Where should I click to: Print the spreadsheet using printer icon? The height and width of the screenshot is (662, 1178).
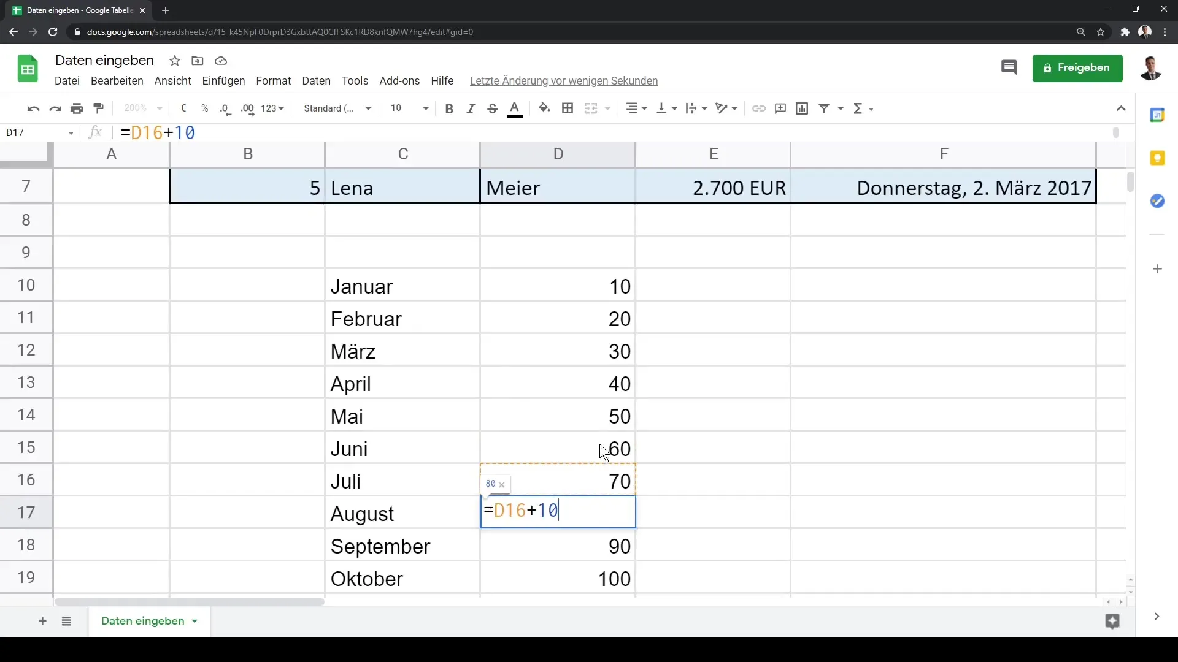[x=77, y=108]
